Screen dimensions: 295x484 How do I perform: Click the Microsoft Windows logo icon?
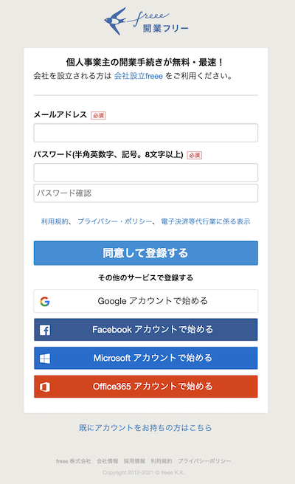pyautogui.click(x=45, y=359)
